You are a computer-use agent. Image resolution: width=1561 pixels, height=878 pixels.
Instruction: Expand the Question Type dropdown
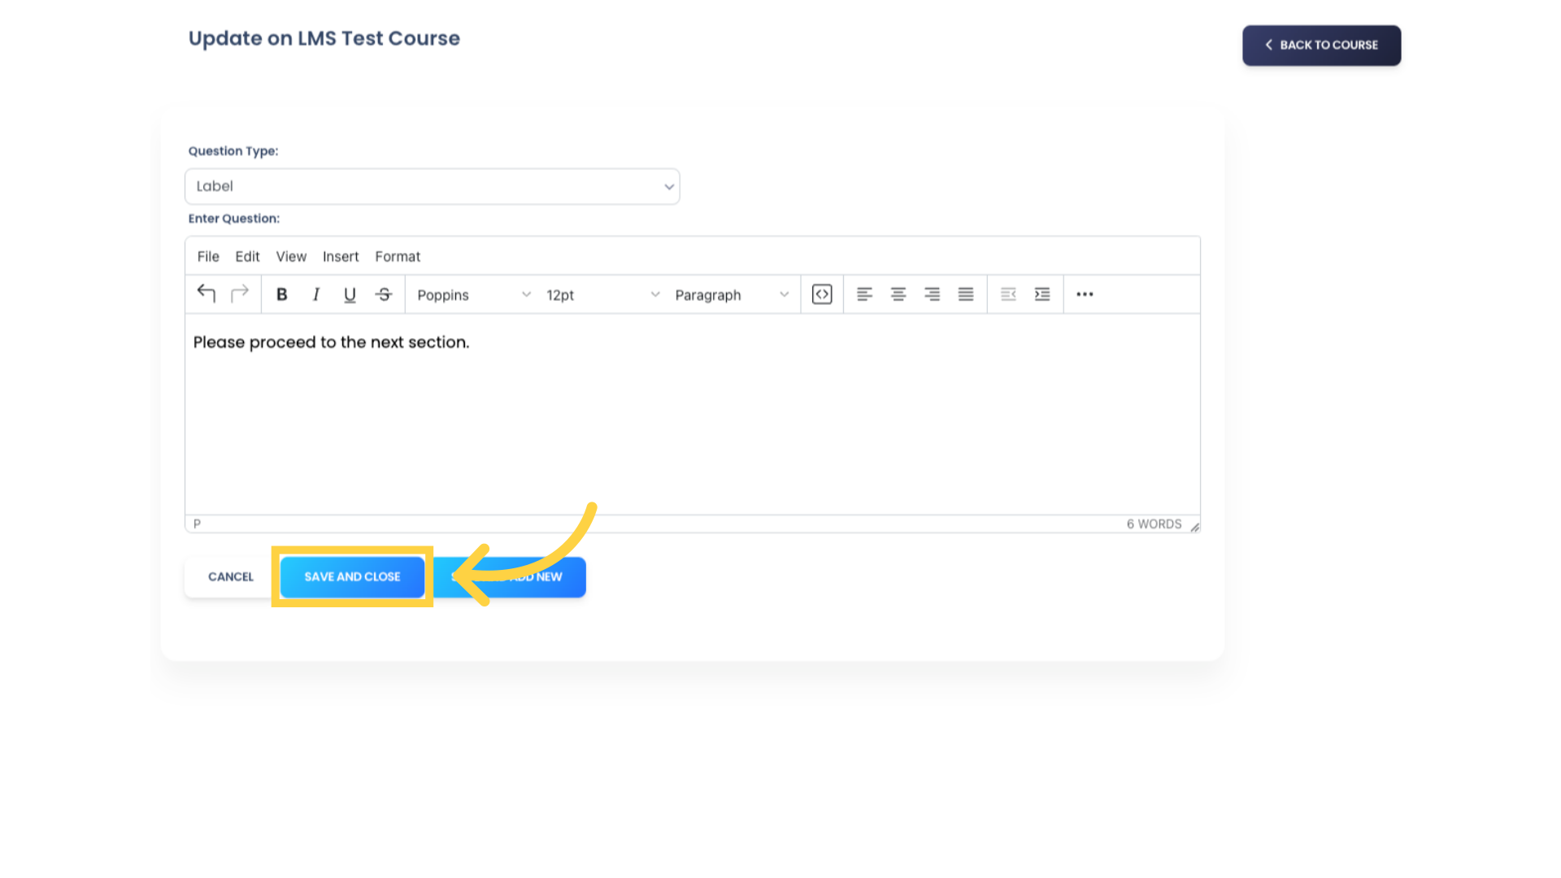pyautogui.click(x=433, y=185)
